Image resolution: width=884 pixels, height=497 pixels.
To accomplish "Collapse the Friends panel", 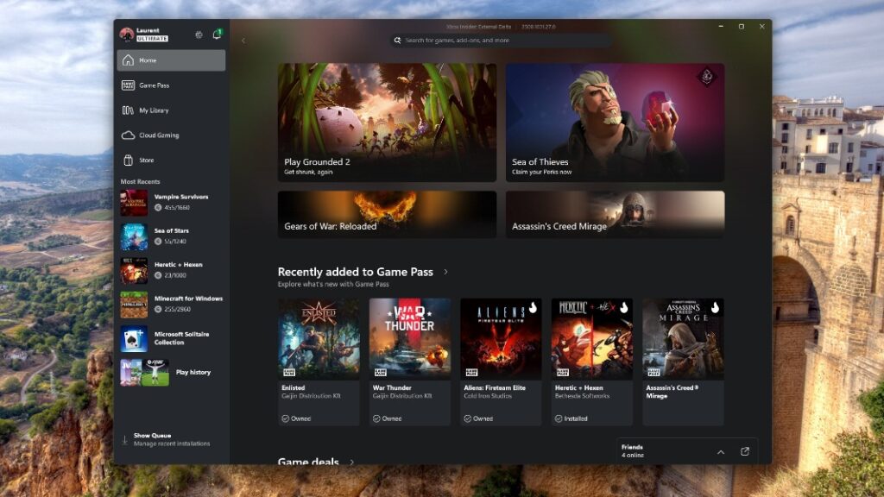I will [x=722, y=451].
